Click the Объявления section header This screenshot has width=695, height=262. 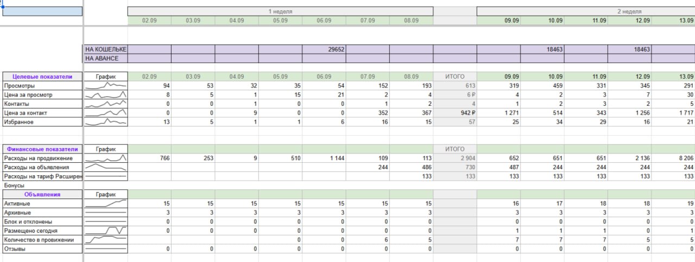[x=42, y=194]
